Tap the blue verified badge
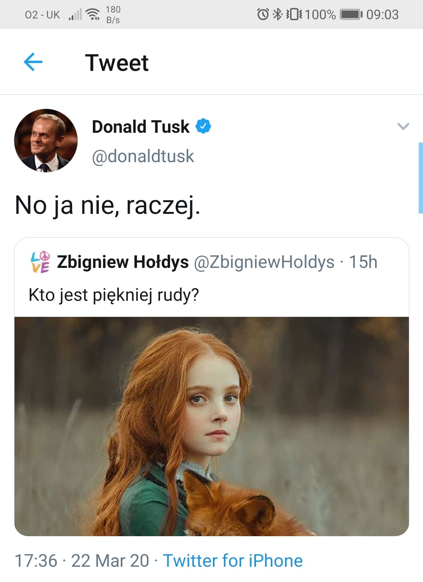Viewport: 423px width, 582px height. click(x=203, y=126)
